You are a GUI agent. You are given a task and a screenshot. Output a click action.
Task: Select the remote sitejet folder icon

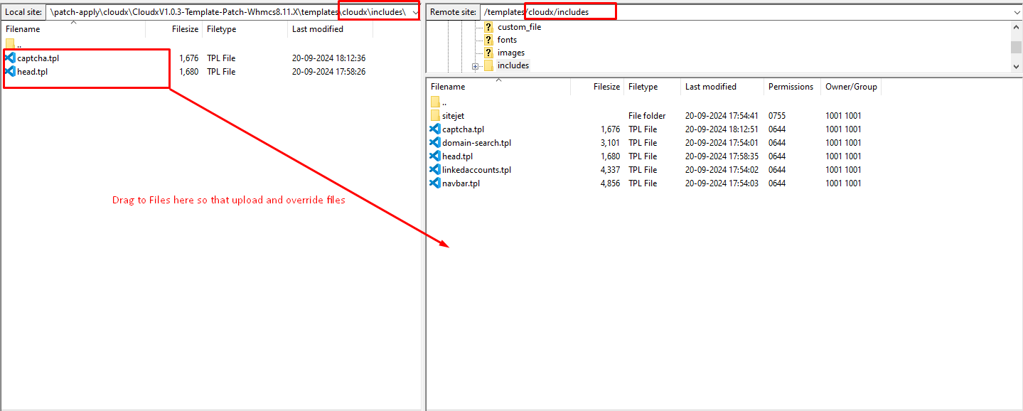click(435, 115)
